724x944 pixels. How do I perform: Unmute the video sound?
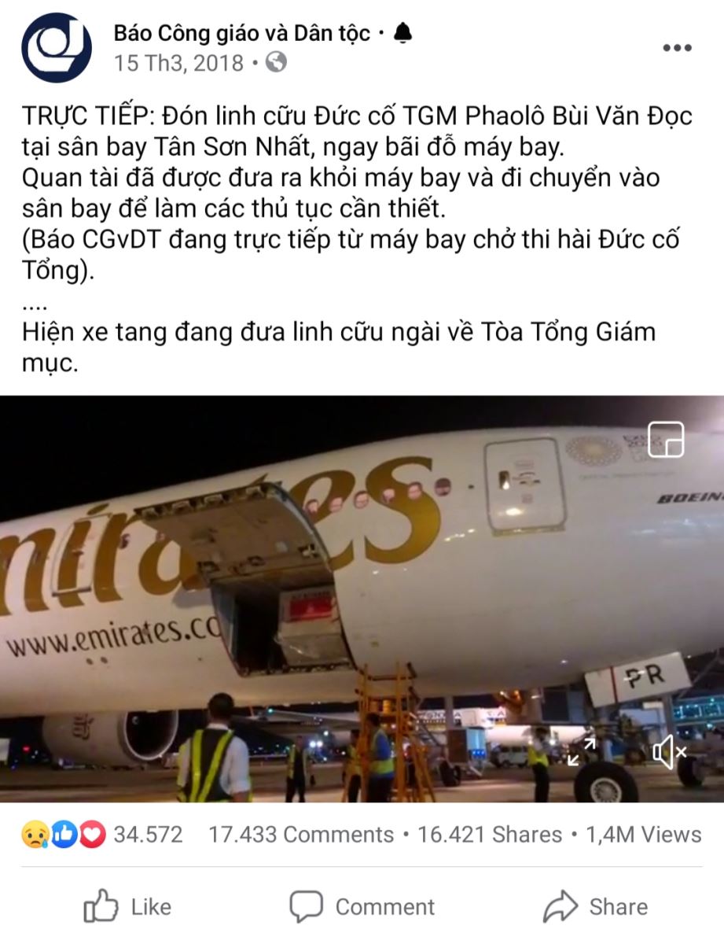670,753
